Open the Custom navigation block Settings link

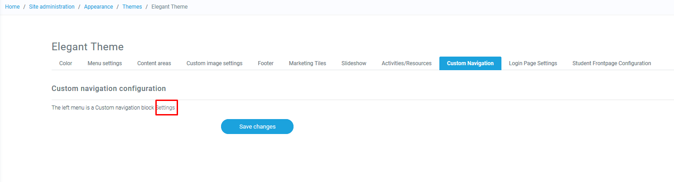(165, 108)
